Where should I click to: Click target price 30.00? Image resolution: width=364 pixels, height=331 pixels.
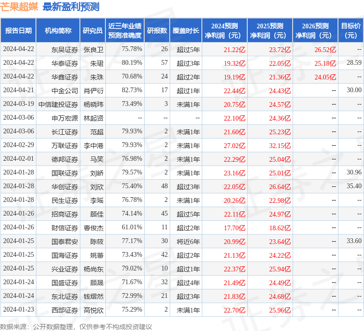point(354,90)
